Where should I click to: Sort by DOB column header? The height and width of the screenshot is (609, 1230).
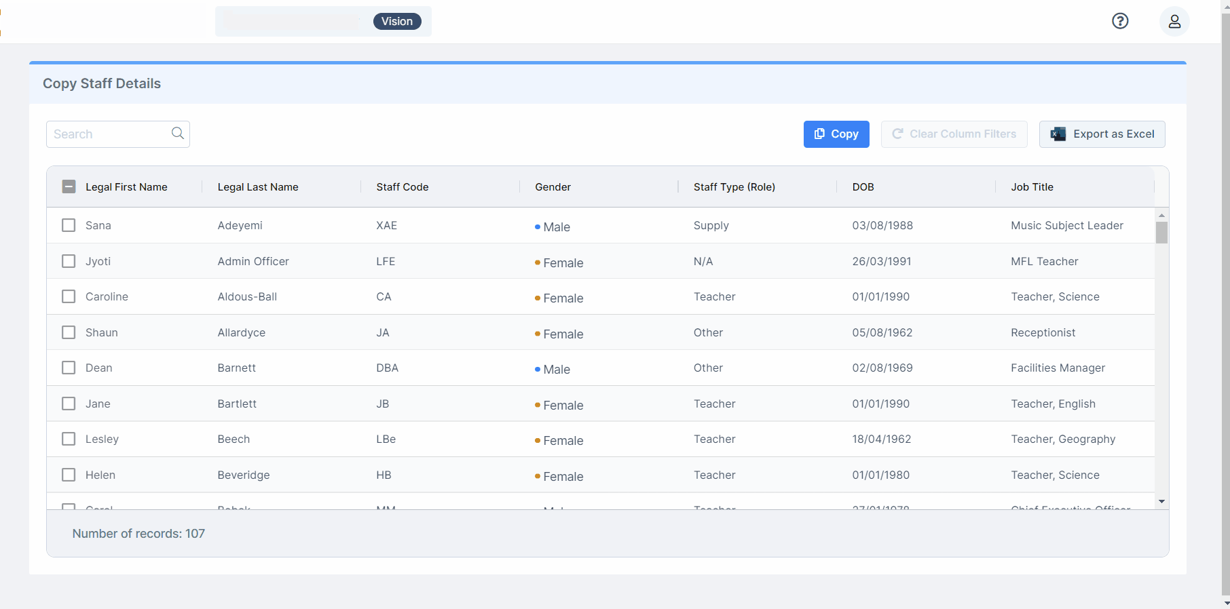pos(863,187)
